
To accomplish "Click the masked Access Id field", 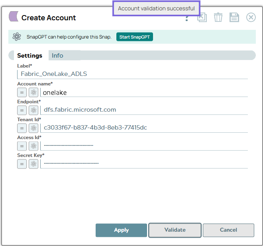I will click(144, 146).
